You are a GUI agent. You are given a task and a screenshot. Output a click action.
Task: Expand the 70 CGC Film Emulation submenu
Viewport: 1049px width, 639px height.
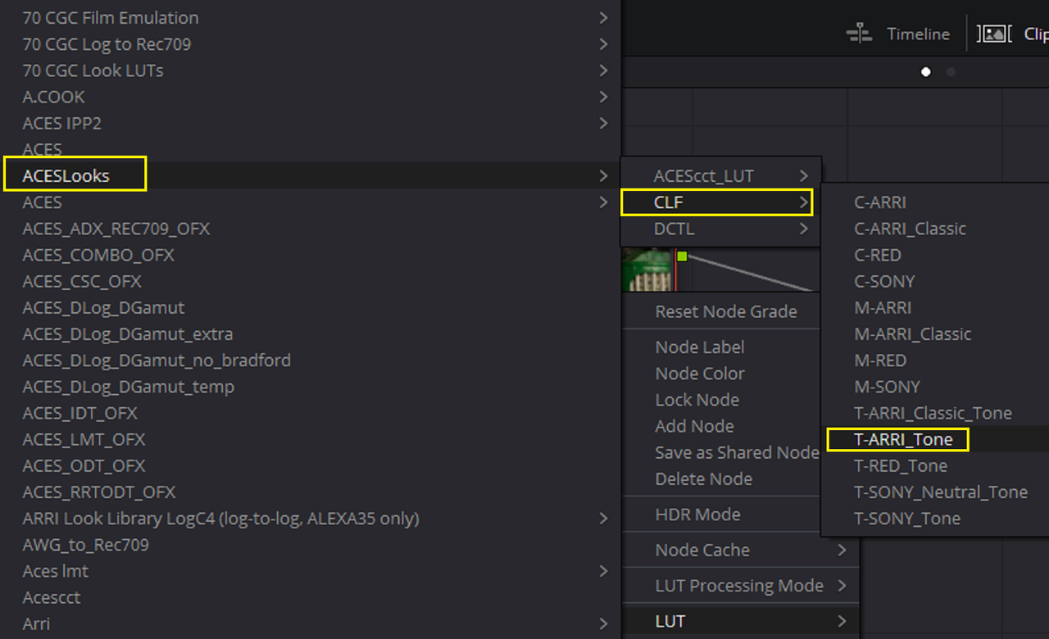coord(310,17)
